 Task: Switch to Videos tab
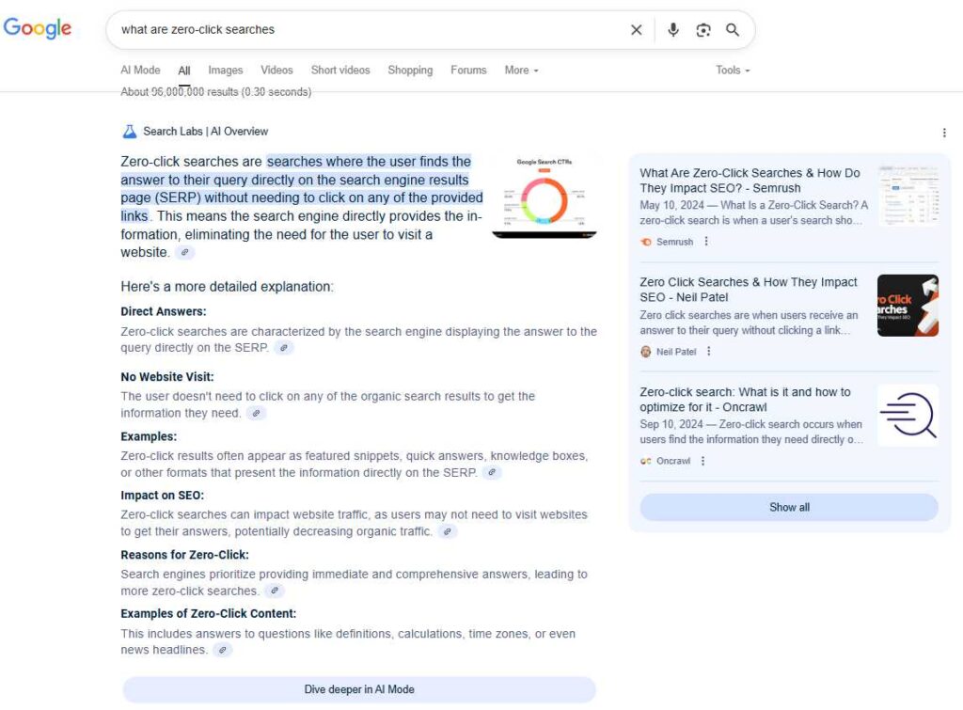276,70
